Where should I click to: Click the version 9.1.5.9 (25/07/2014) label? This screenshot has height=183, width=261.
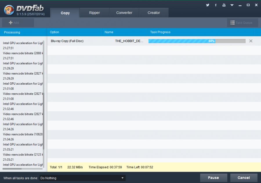[31, 14]
